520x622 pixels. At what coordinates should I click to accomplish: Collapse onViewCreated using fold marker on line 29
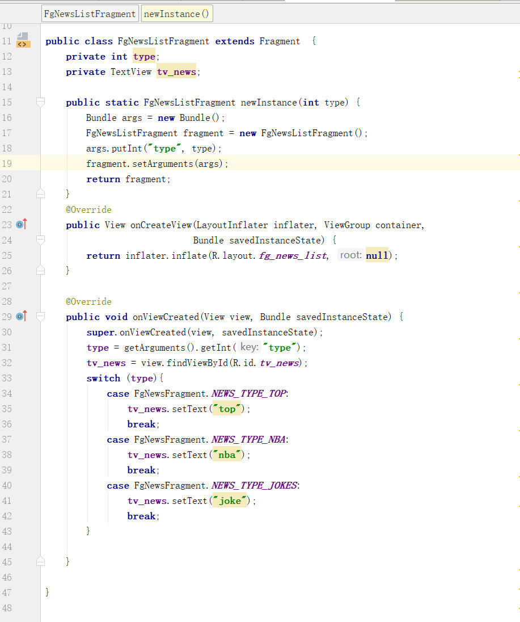[40, 317]
